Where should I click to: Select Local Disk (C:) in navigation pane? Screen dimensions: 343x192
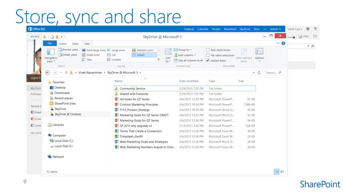(61, 141)
